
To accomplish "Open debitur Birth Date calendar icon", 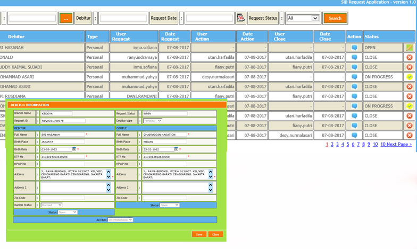I will 74,149.
